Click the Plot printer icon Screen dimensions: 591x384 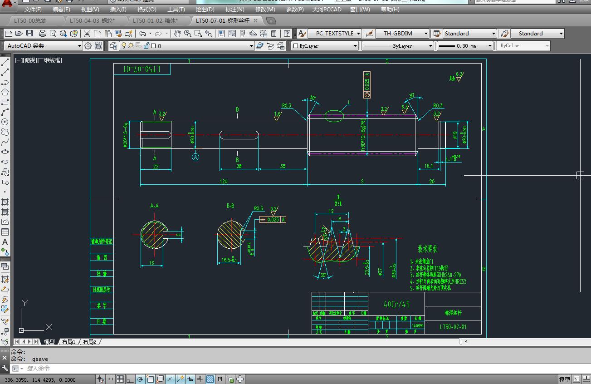43,34
